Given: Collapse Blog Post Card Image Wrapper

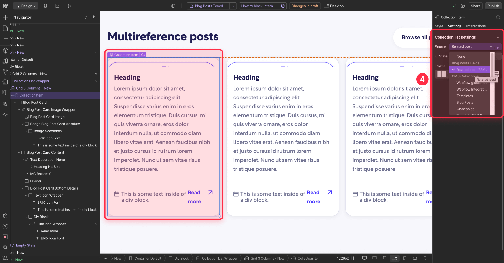Looking at the screenshot, I should [19, 109].
